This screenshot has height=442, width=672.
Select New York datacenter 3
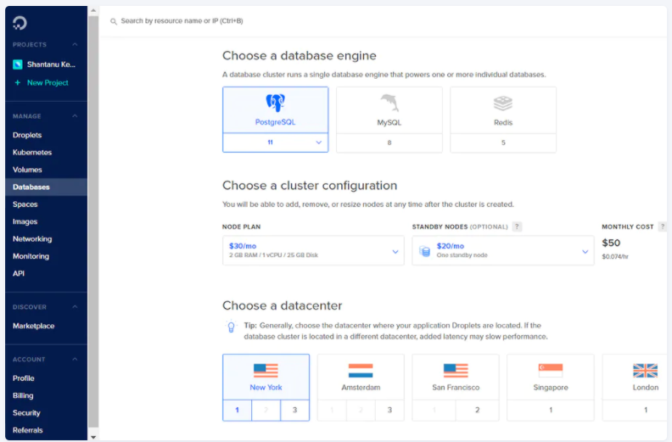tap(294, 410)
